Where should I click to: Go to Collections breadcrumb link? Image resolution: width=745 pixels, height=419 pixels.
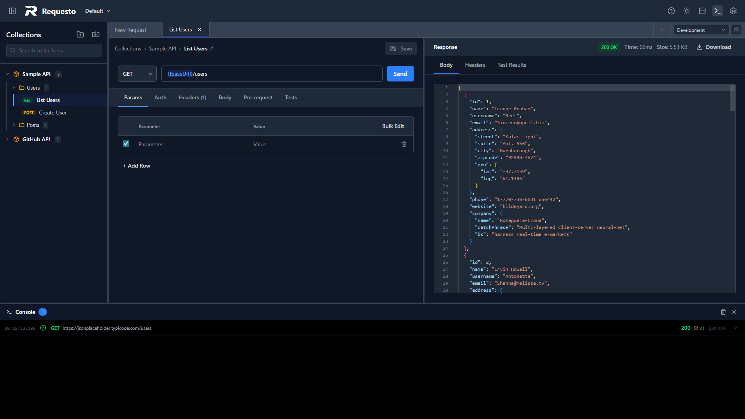(x=128, y=48)
